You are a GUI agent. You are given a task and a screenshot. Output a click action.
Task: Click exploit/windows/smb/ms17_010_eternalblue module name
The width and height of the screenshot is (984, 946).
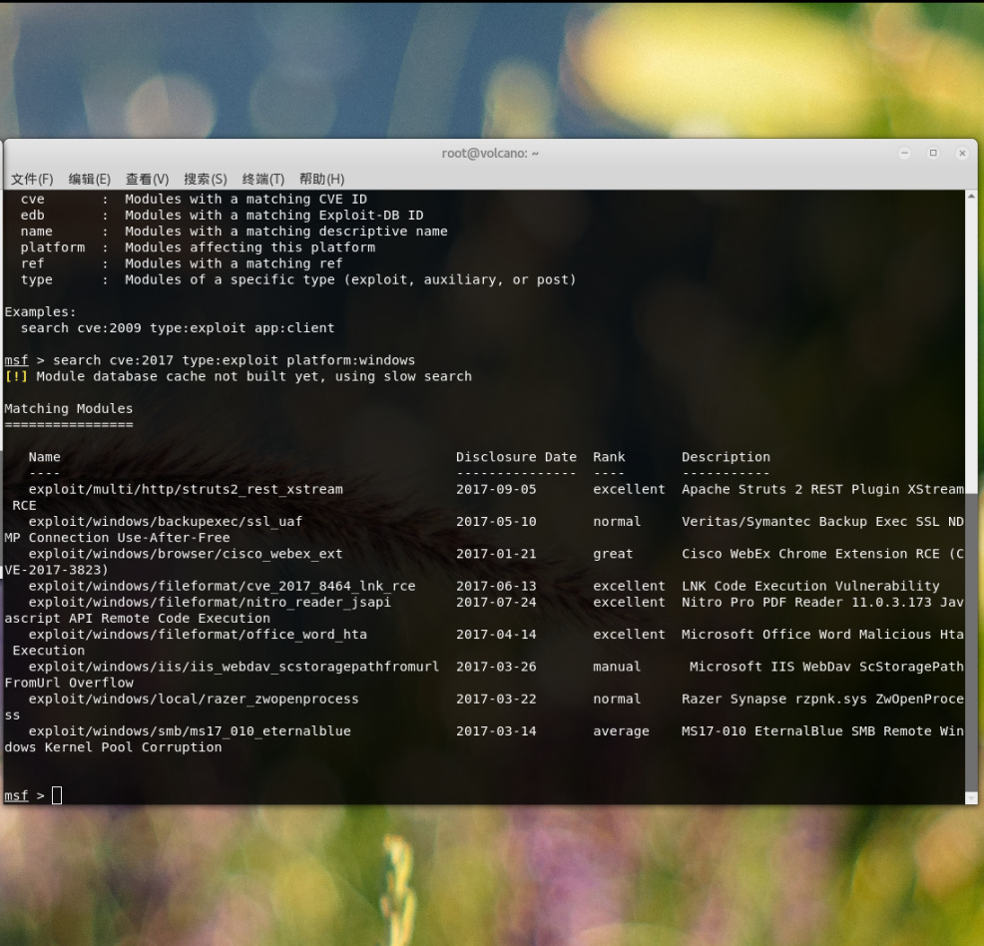point(190,731)
